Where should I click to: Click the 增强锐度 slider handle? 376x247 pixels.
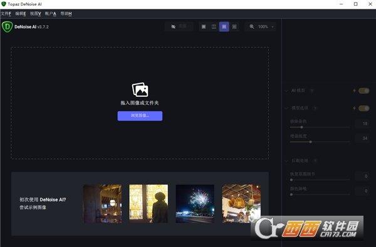point(311,142)
